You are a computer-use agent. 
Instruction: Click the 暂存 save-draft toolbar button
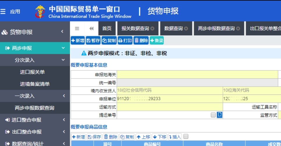pyautogui.click(x=93, y=41)
